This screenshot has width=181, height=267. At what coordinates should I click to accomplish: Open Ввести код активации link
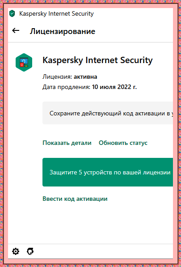point(75,199)
